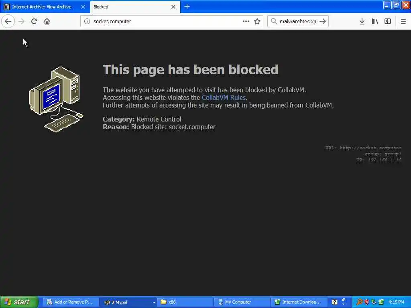The image size is (411, 308).
Task: Open the page actions three-dot menu
Action: coord(246,22)
